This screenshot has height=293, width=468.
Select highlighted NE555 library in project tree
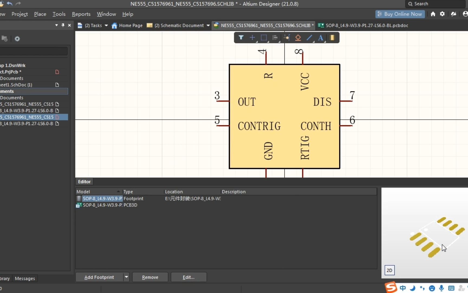[x=34, y=117]
